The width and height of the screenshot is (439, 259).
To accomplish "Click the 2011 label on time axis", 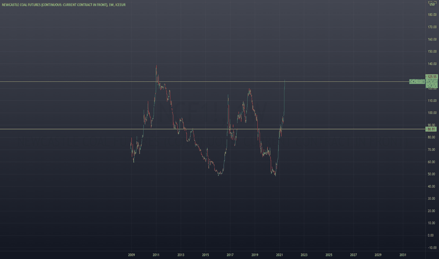I will tap(156, 255).
